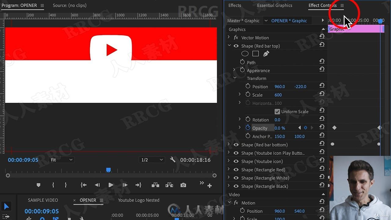Select the first Opacity keyframe diamond
Image resolution: width=391 pixels, height=220 pixels.
point(334,128)
